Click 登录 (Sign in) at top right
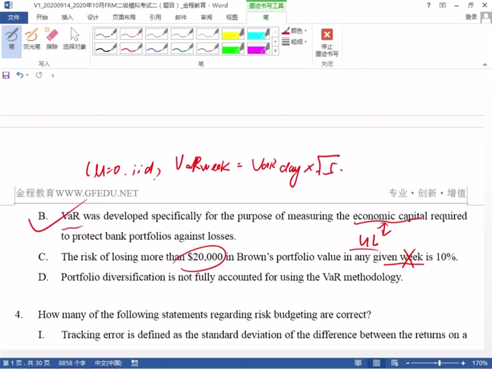 click(x=471, y=17)
